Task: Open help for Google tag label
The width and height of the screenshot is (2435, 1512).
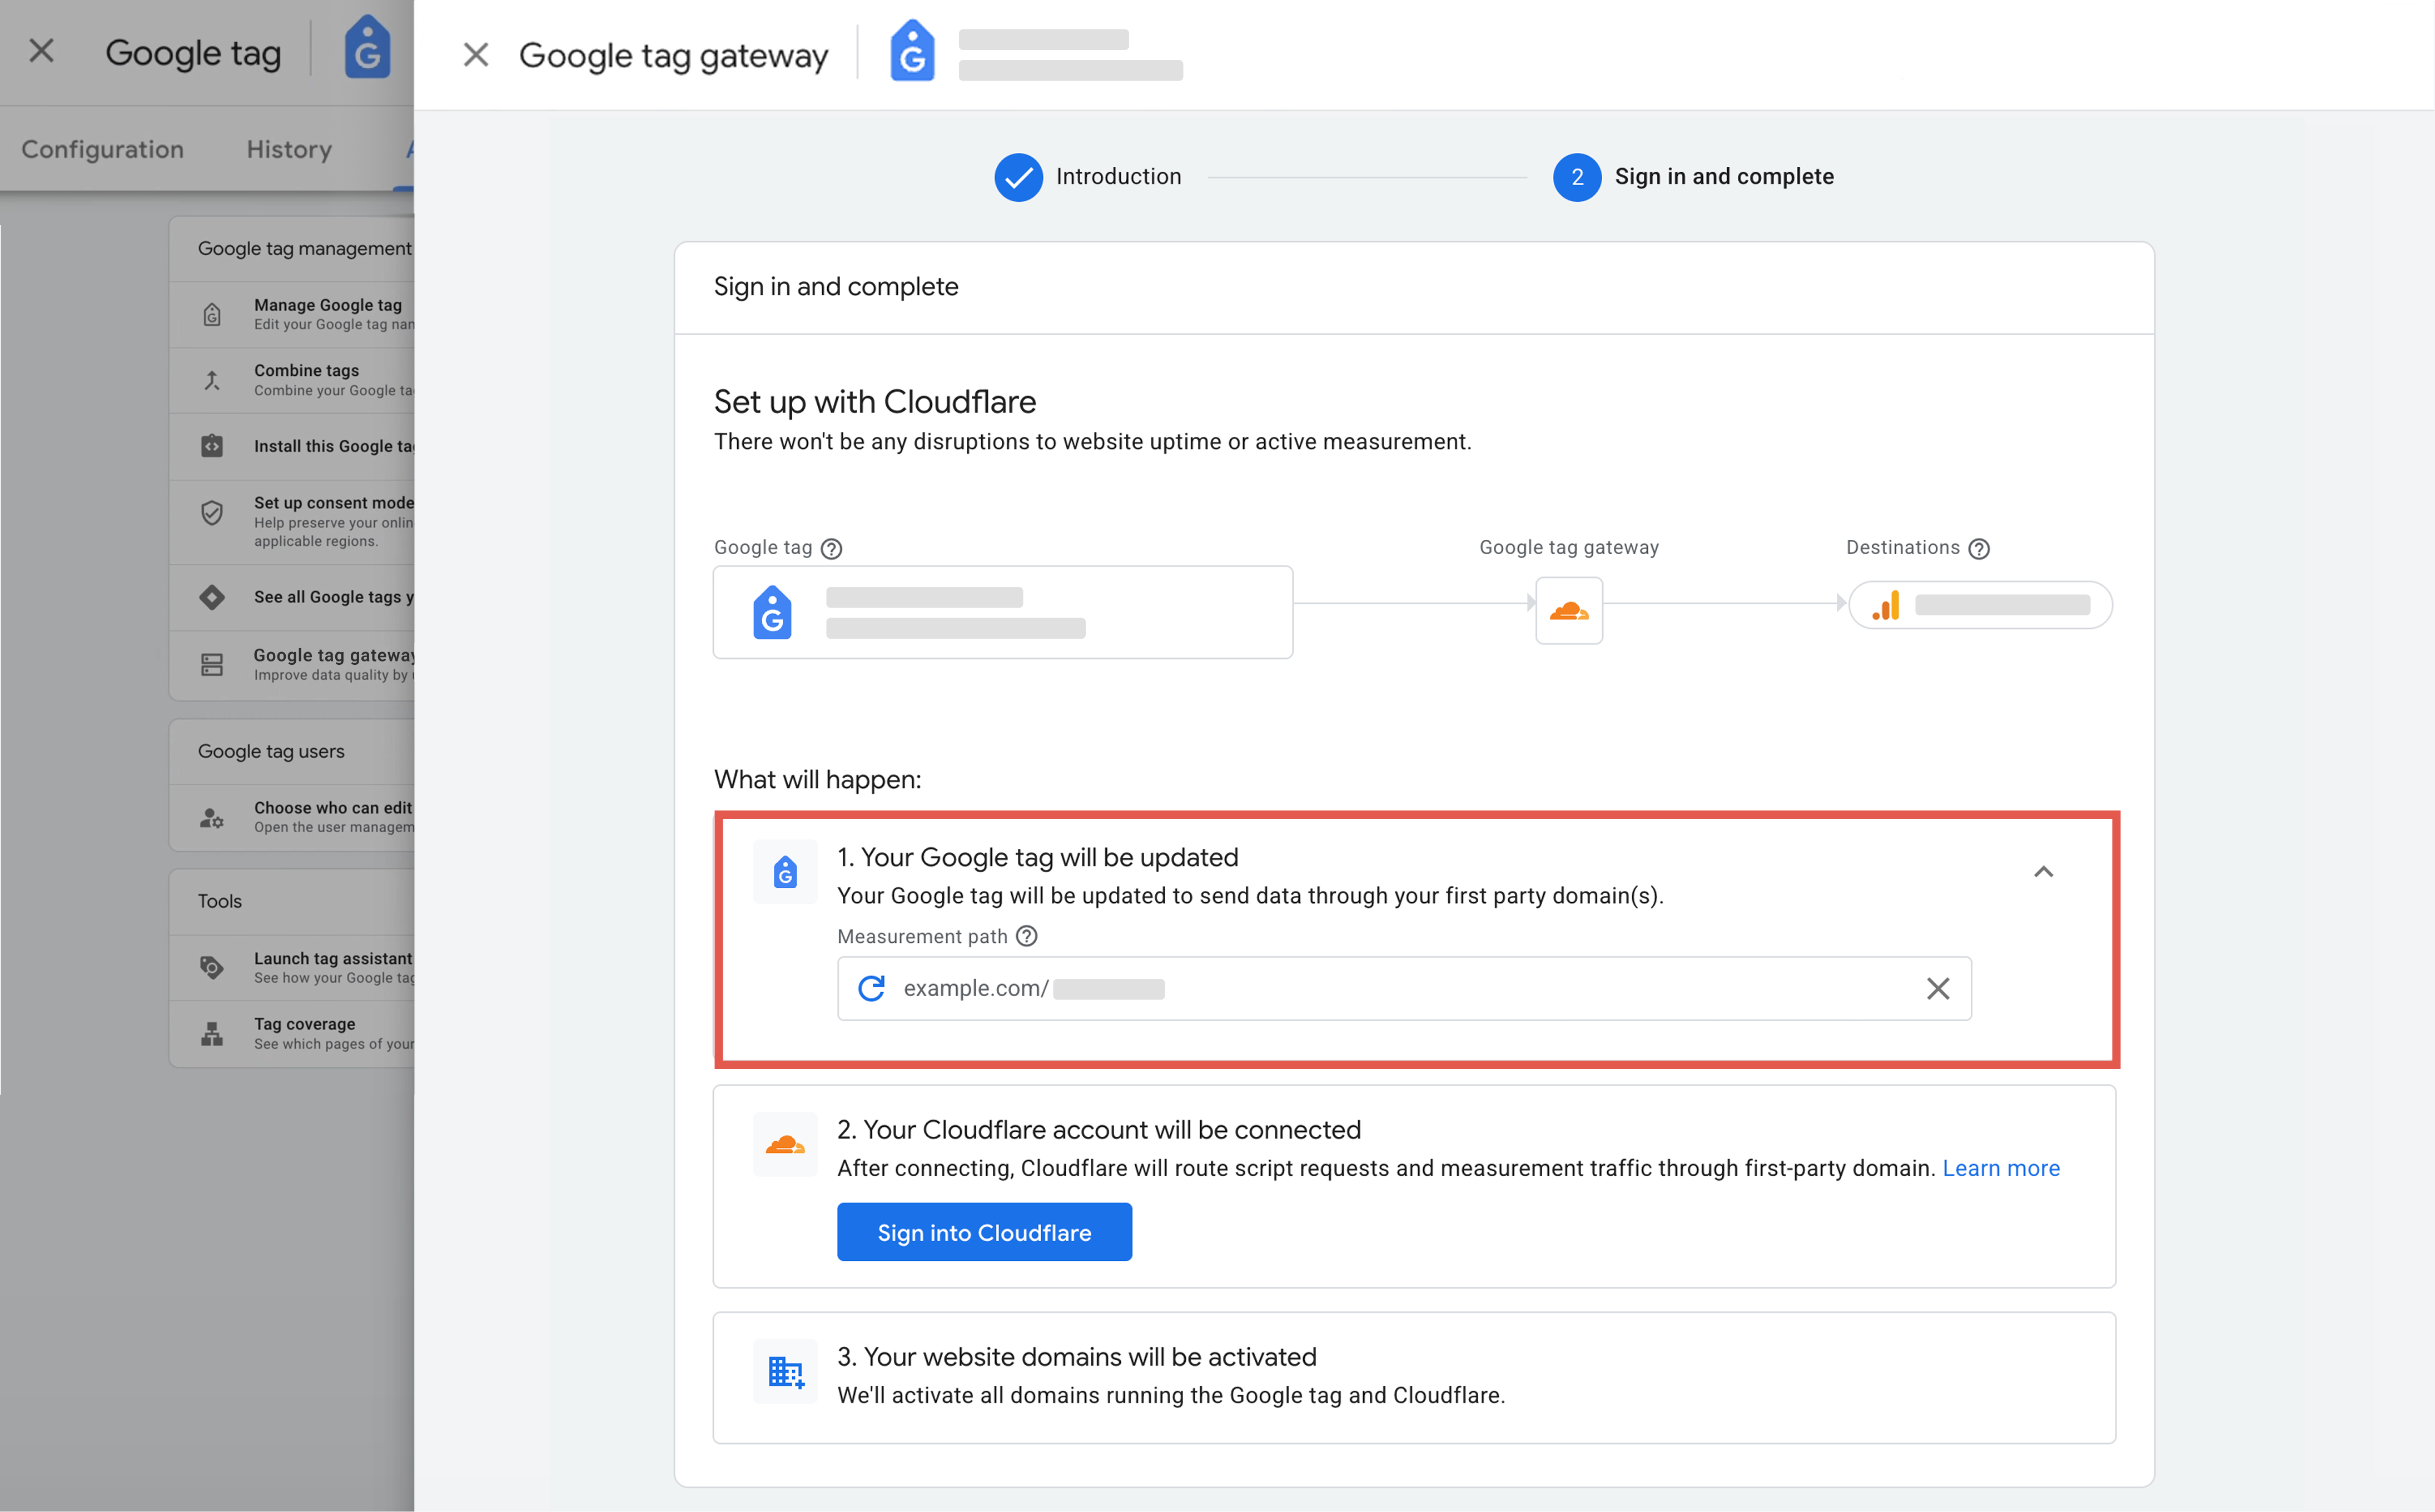Action: (831, 548)
